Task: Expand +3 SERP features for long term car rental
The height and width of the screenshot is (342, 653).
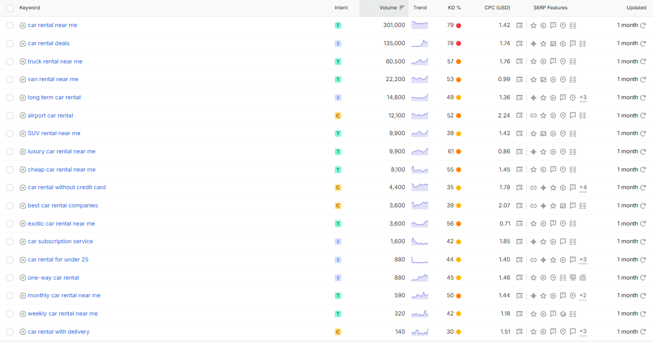Action: [x=583, y=98]
